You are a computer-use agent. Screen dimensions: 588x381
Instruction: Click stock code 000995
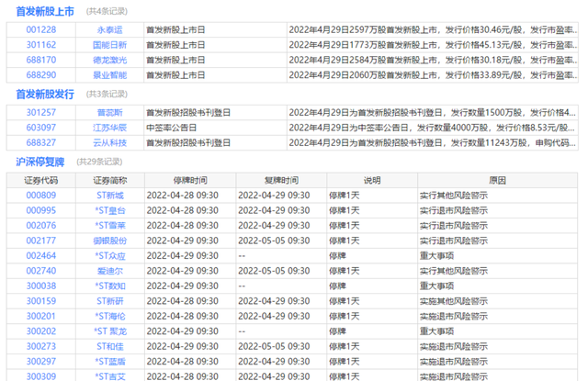coord(41,210)
